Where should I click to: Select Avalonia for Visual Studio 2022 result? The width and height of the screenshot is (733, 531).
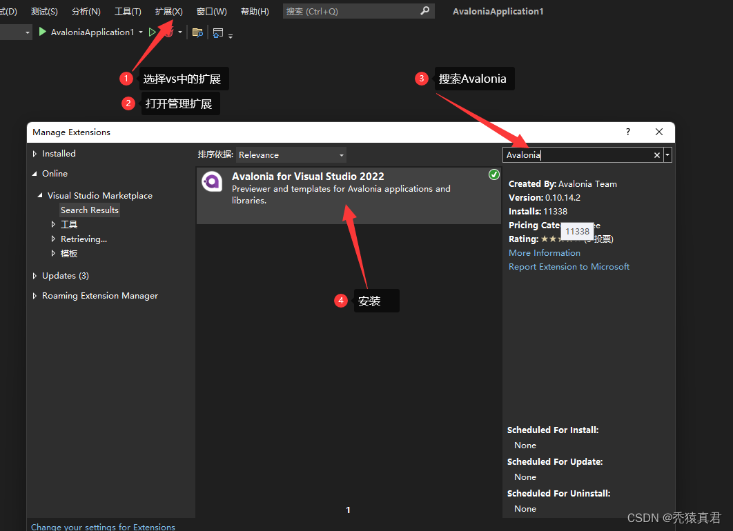(349, 196)
